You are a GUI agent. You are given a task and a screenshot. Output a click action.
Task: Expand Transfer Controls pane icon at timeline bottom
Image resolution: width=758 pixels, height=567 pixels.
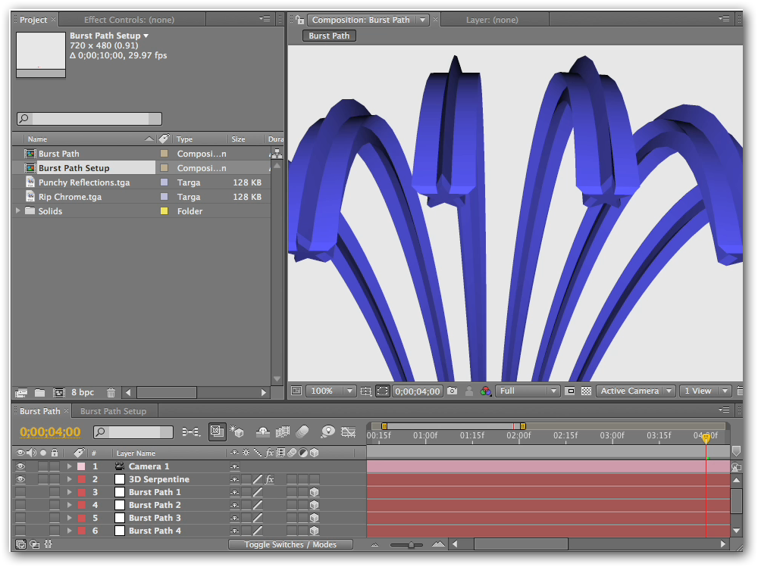point(35,544)
